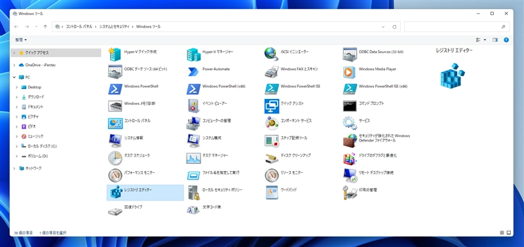Image resolution: width=524 pixels, height=247 pixels.
Task: Select the サービス gear icon
Action: 350,123
